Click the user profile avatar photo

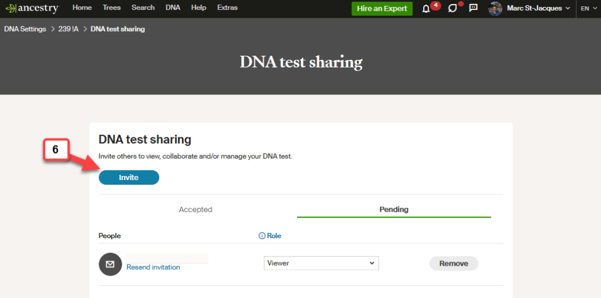click(x=495, y=9)
